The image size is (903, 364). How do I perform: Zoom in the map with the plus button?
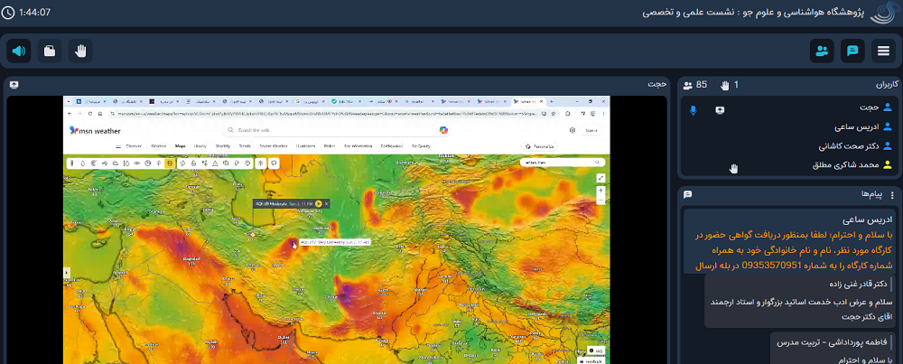(600, 190)
